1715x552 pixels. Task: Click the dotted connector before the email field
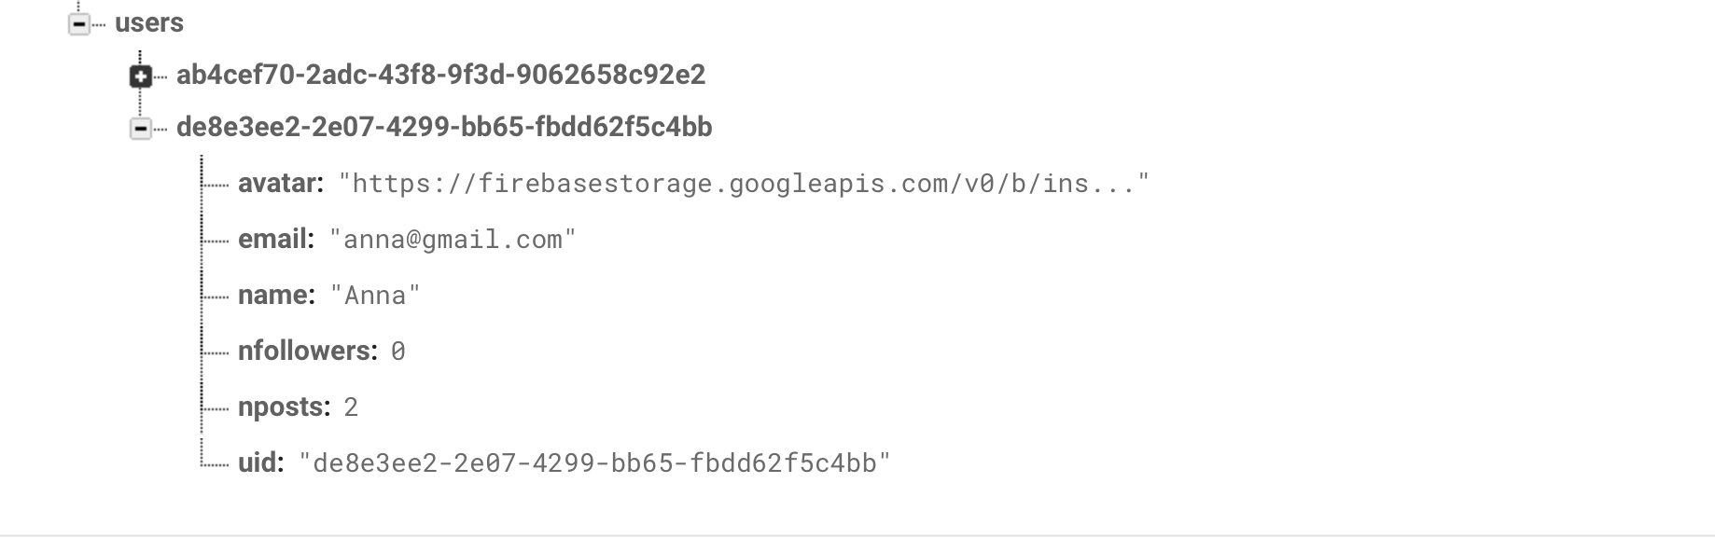click(x=216, y=241)
